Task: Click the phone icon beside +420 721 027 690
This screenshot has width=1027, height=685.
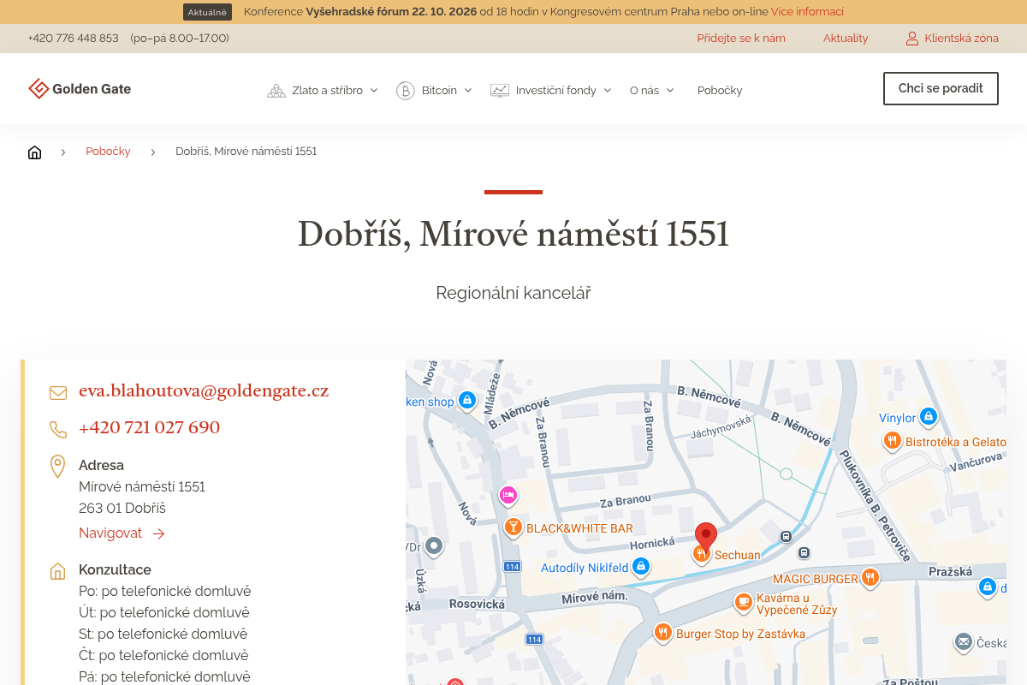Action: [x=58, y=429]
